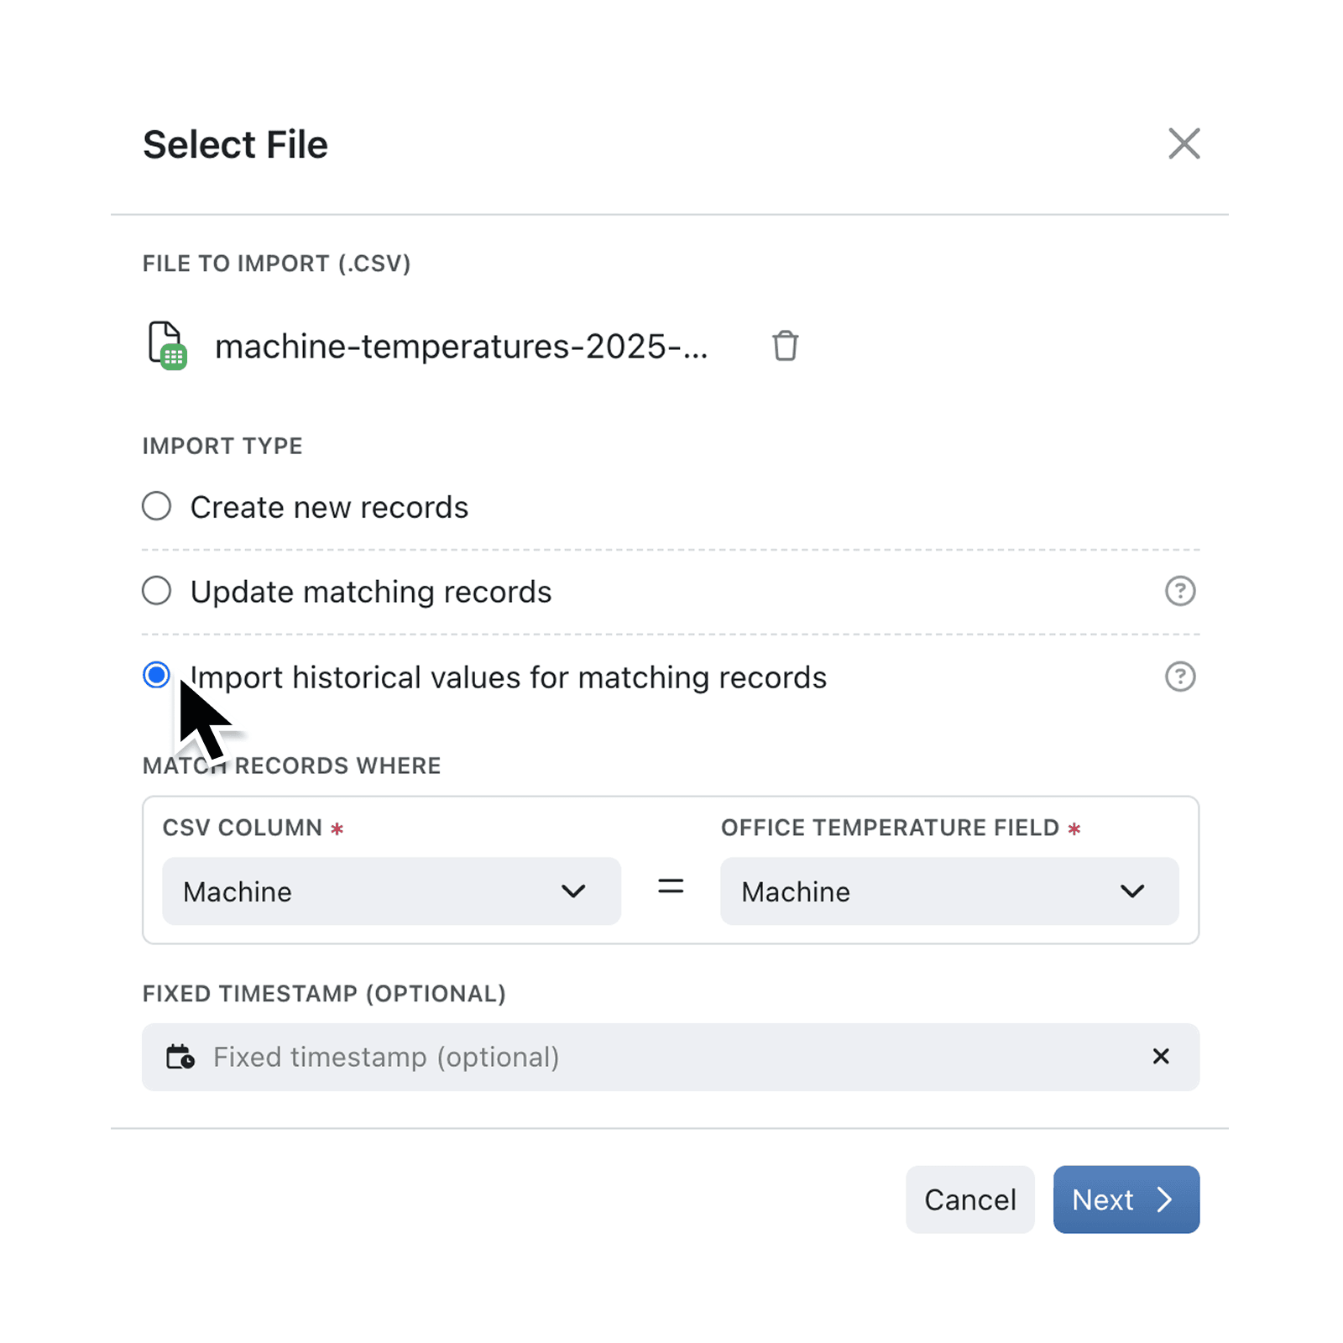
Task: Select the Create new records option
Action: tap(156, 505)
